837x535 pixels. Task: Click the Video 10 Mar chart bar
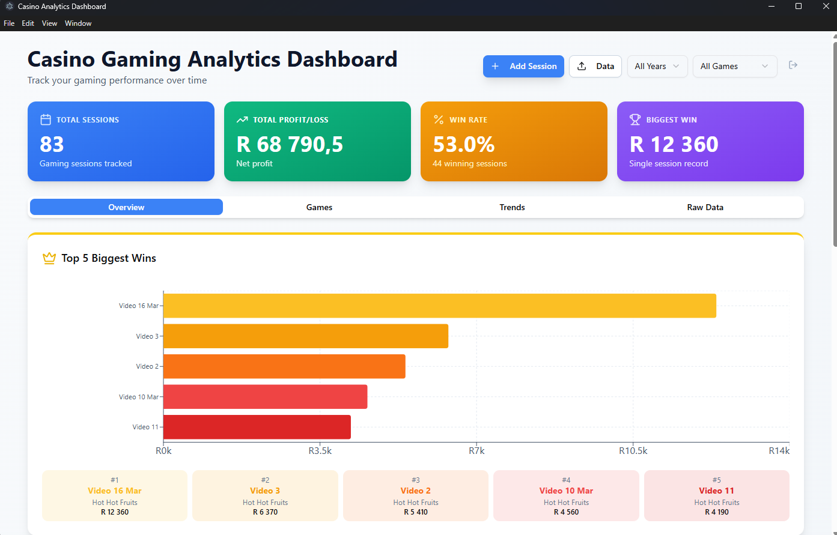point(265,397)
